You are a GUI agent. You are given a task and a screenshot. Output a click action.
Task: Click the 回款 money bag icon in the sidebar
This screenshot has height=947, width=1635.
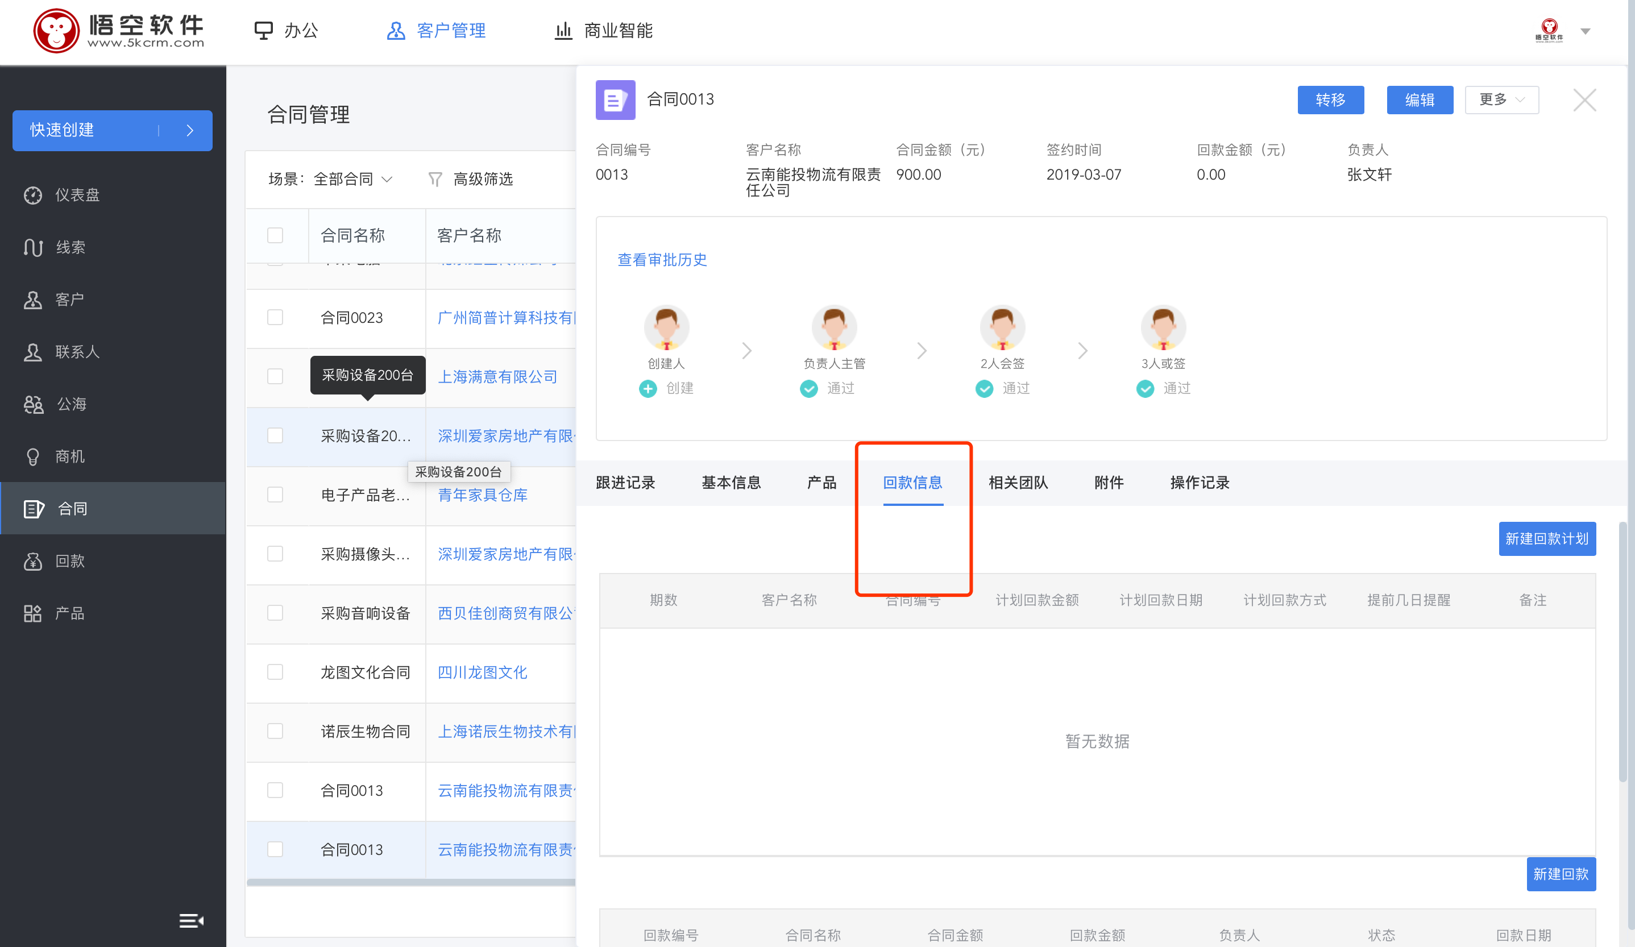pyautogui.click(x=33, y=561)
